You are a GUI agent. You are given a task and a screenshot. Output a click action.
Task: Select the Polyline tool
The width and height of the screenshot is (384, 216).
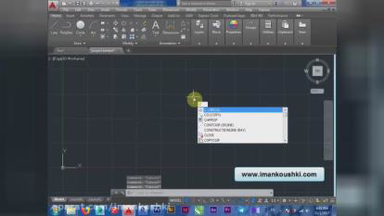pyautogui.click(x=66, y=28)
